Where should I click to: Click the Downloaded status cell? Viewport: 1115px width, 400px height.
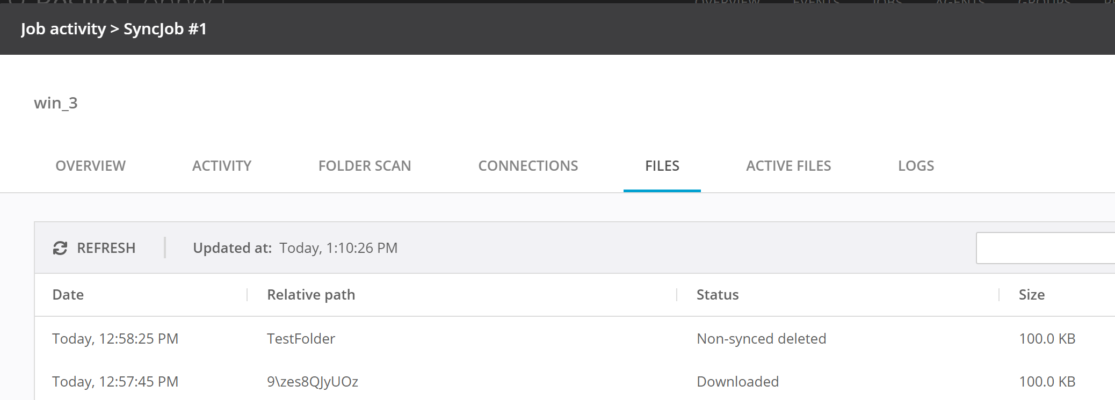737,382
